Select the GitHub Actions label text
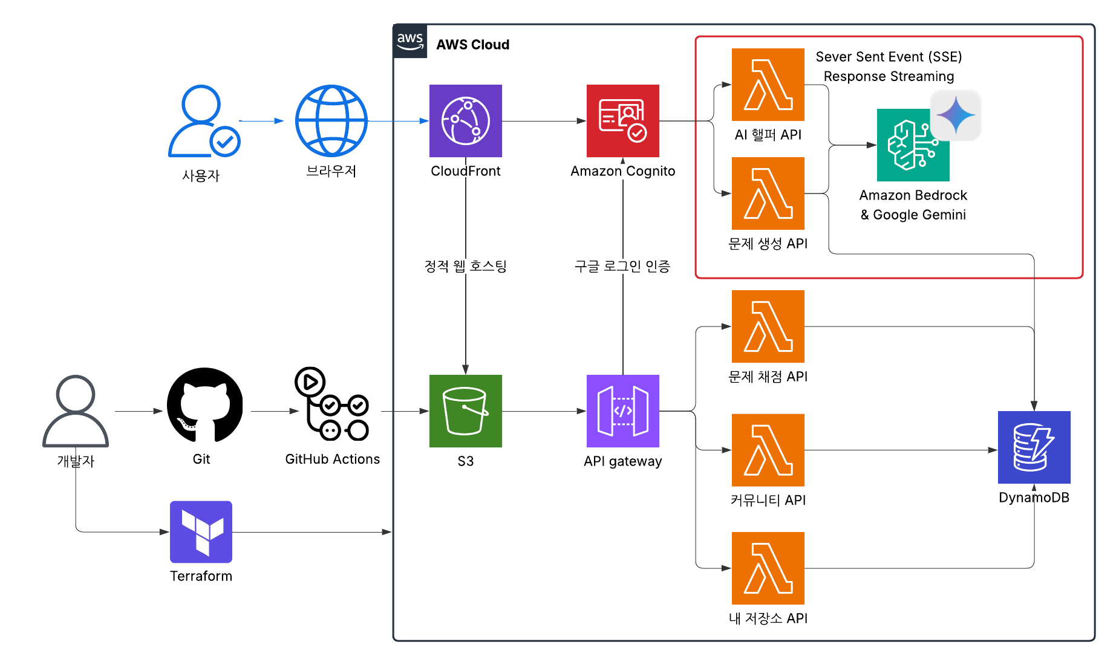The height and width of the screenshot is (665, 1119). point(333,459)
